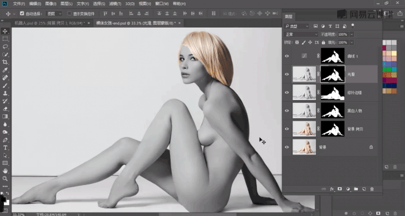Enable the 显示变换控件 checkbox

click(69, 13)
